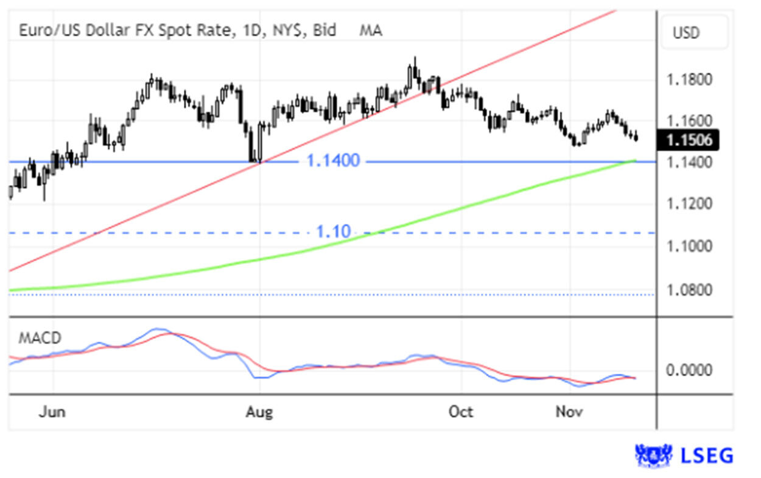
Task: Click the Euro/US Dollar chart title
Action: [x=177, y=30]
